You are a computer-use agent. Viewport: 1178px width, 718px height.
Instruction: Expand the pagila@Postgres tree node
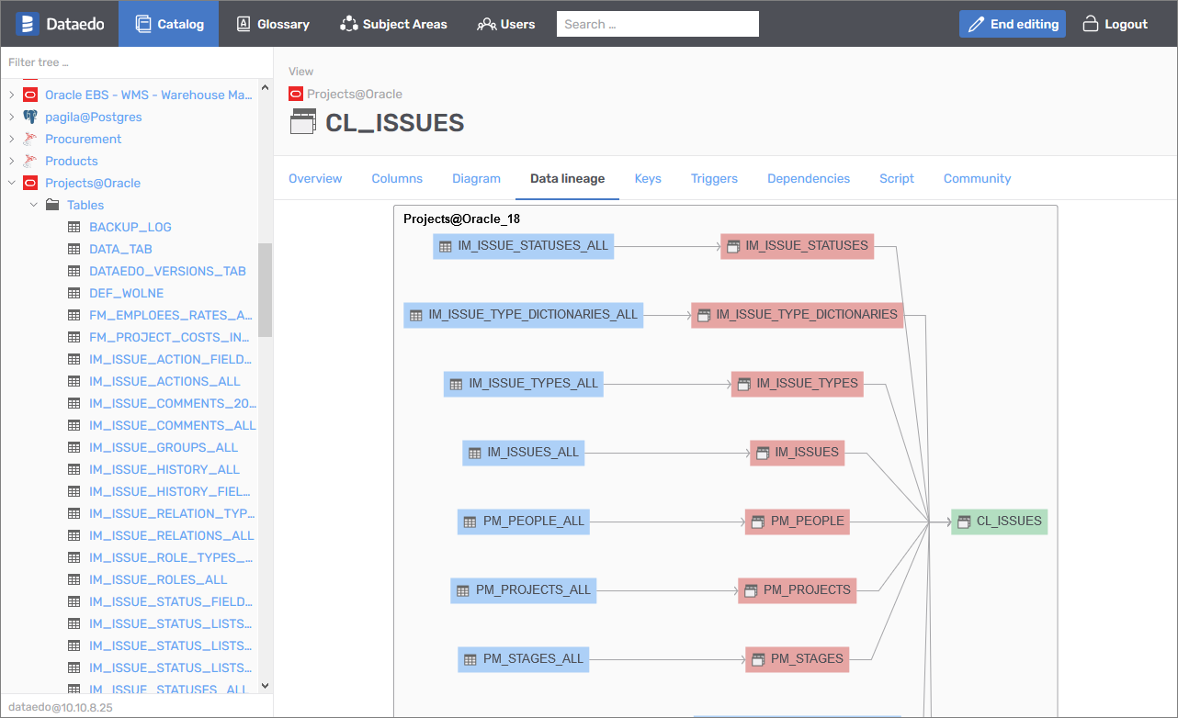pyautogui.click(x=12, y=118)
